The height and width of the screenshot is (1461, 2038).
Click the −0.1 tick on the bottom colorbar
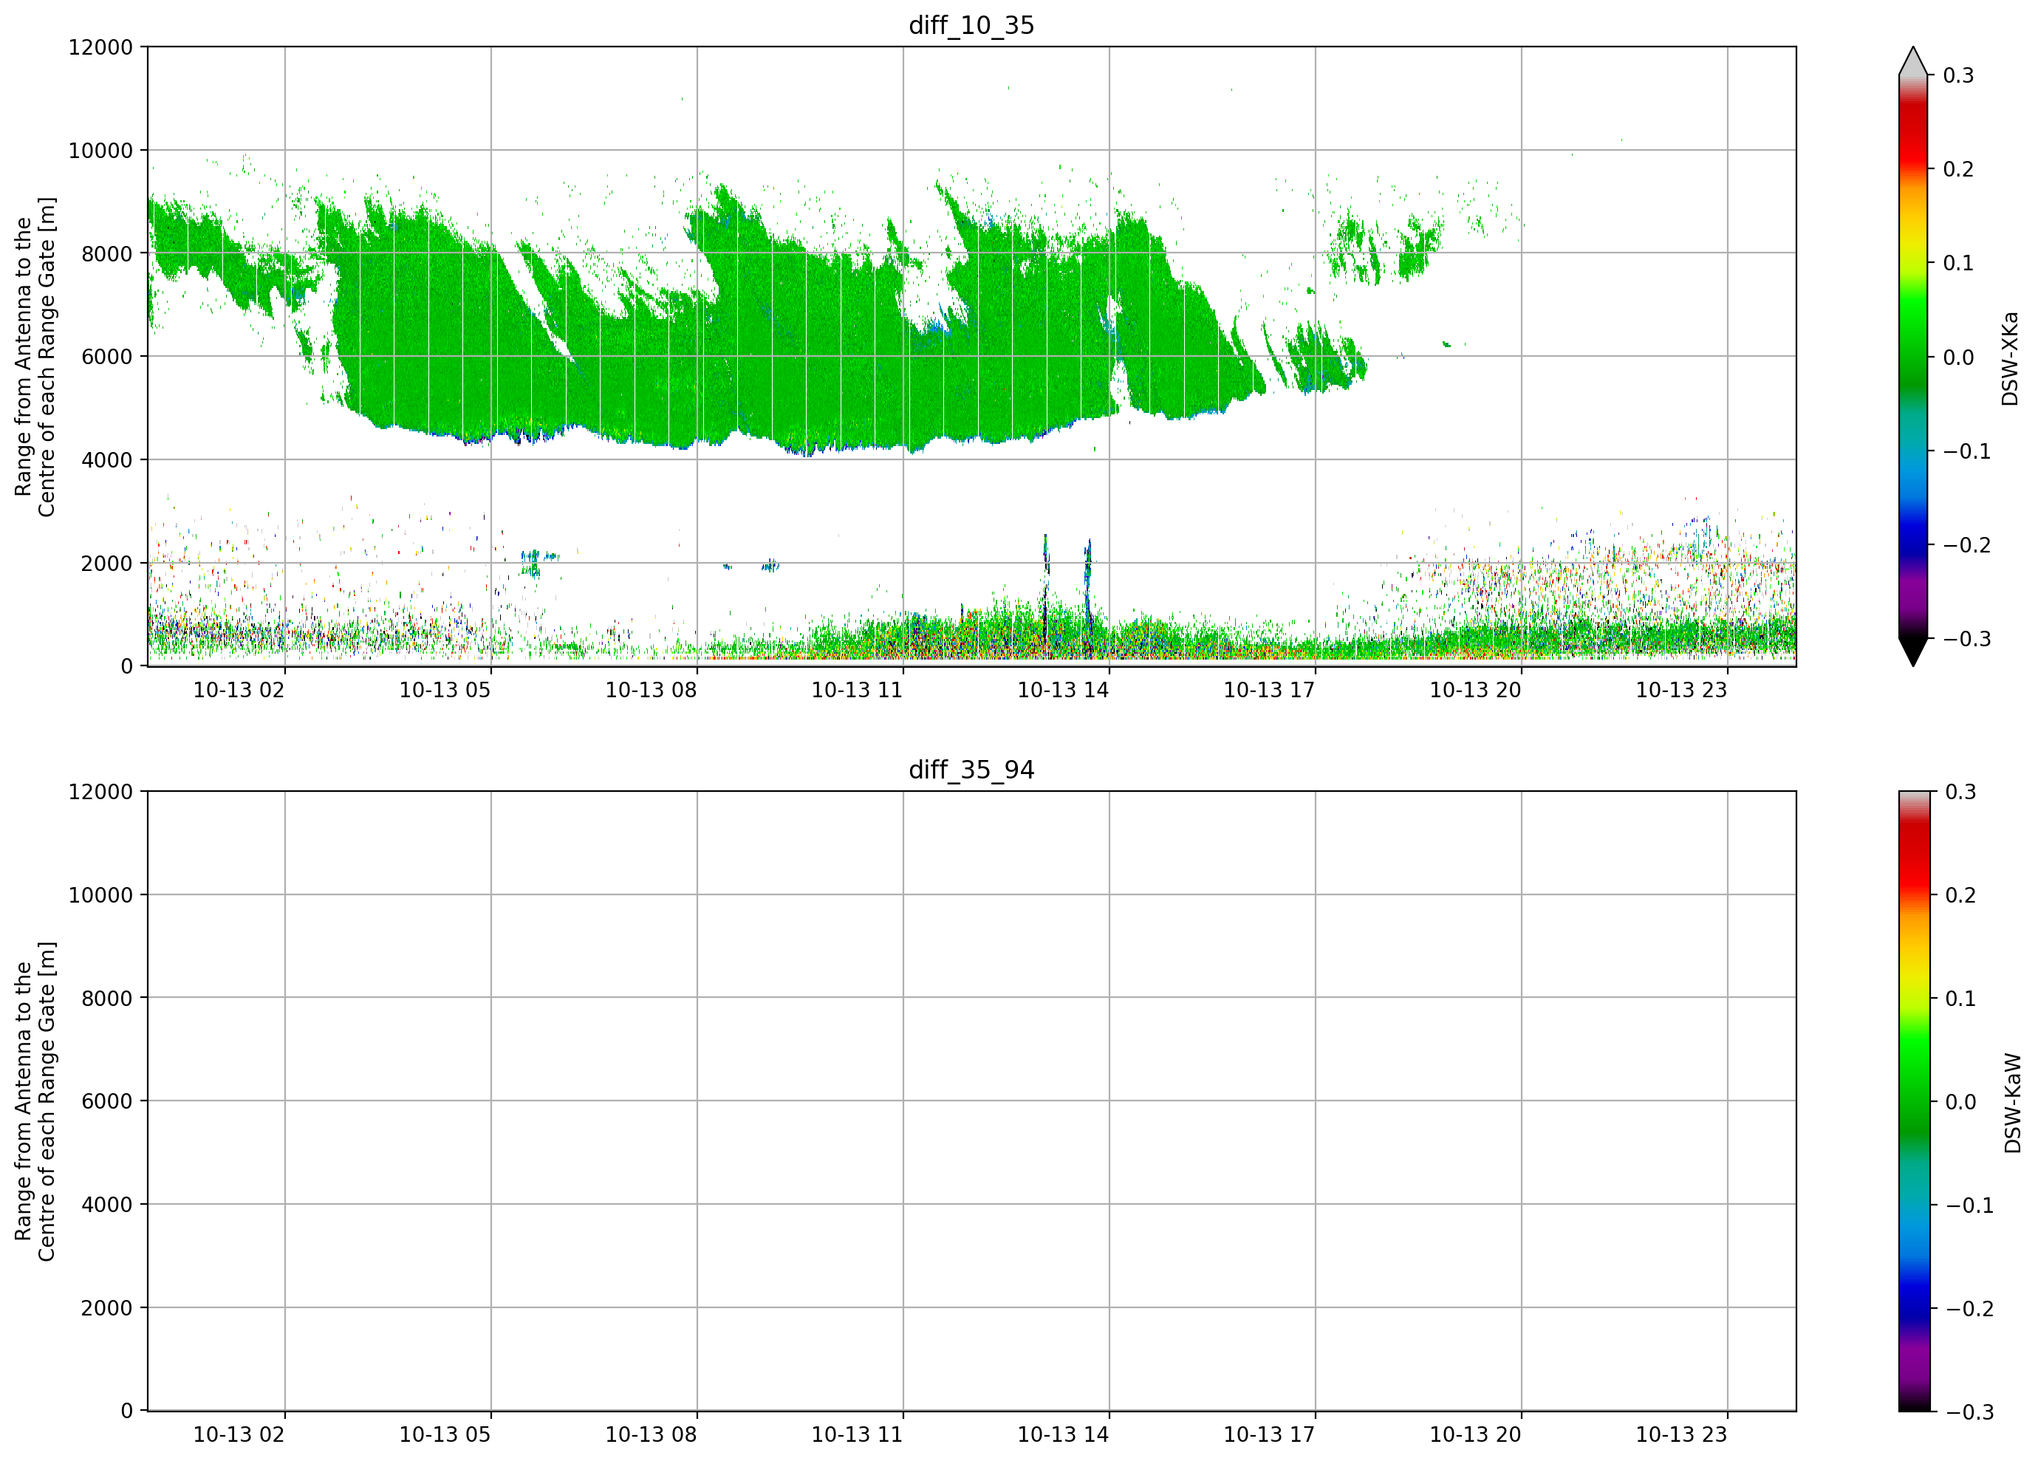coord(1969,1206)
